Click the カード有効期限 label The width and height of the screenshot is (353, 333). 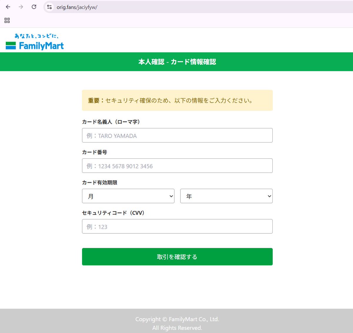[99, 183]
